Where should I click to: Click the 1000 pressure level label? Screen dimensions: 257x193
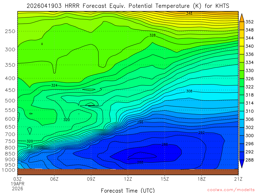pos(9,170)
